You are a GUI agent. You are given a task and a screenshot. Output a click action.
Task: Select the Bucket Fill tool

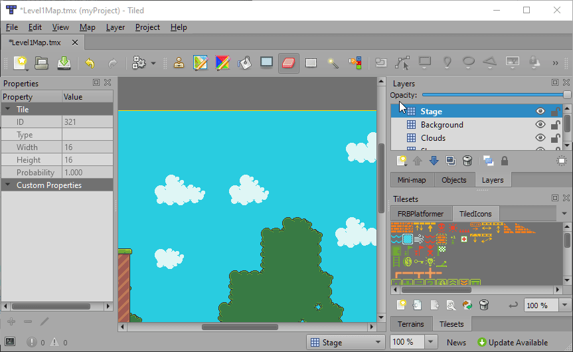[x=244, y=63]
